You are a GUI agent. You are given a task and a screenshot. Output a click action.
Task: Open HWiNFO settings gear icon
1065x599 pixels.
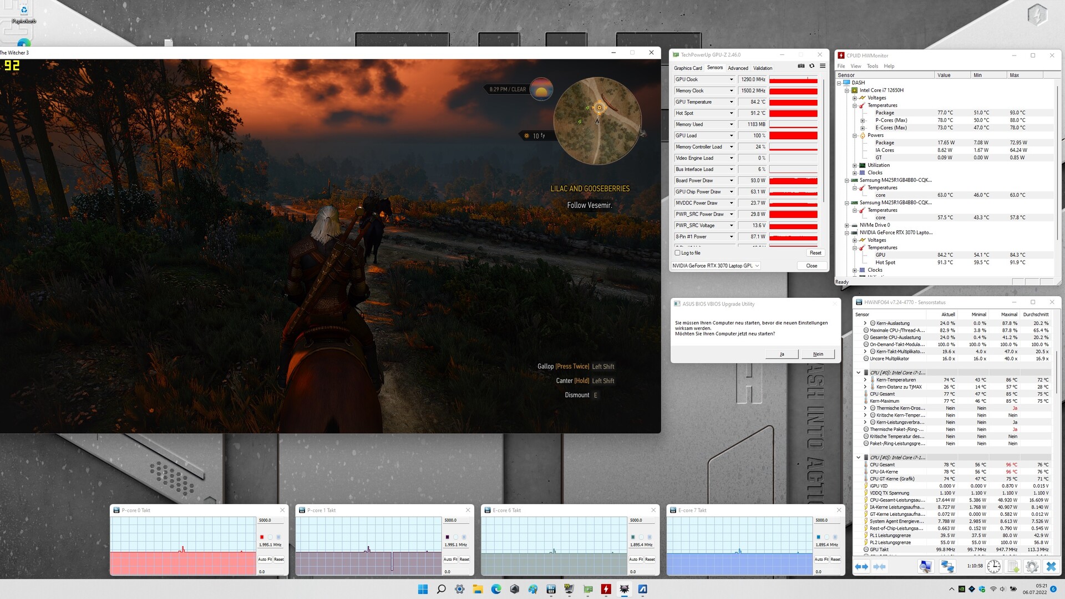click(1032, 566)
